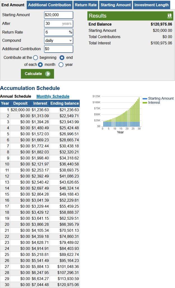Image resolution: width=175 pixels, height=288 pixels.
Task: Select the 'beginning' contribution radio button
Action: point(36,57)
